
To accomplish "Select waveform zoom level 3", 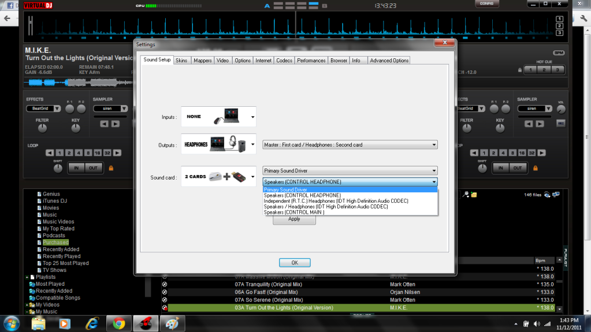I will click(x=560, y=33).
